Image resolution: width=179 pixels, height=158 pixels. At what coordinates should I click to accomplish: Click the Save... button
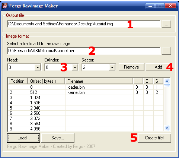[x=58, y=138]
